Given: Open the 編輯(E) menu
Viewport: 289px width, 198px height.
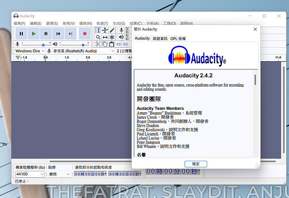Looking at the screenshot, I should (x=36, y=23).
